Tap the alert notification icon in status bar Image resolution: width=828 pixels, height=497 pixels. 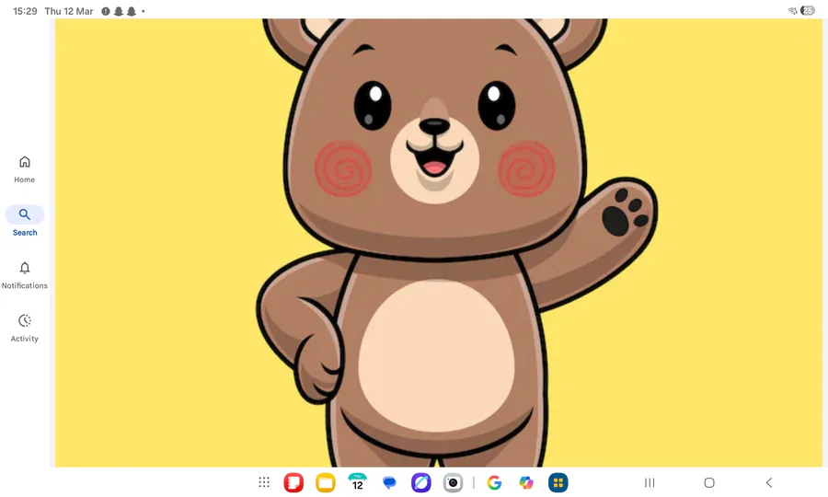point(106,11)
